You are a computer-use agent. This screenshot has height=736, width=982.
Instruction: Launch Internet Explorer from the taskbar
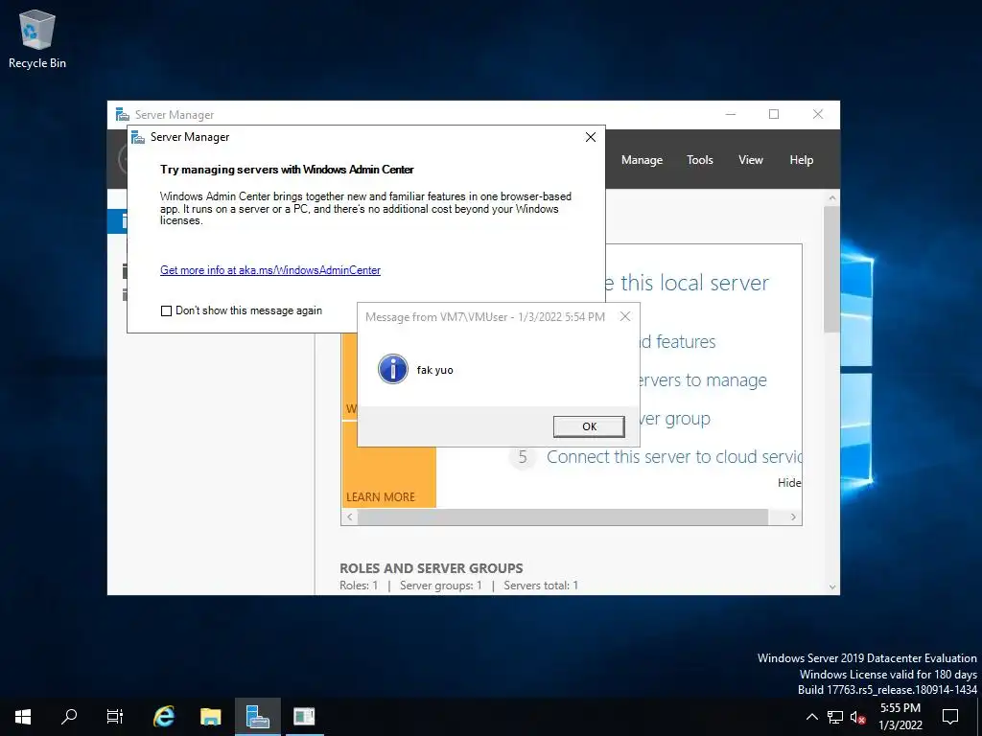click(x=164, y=717)
